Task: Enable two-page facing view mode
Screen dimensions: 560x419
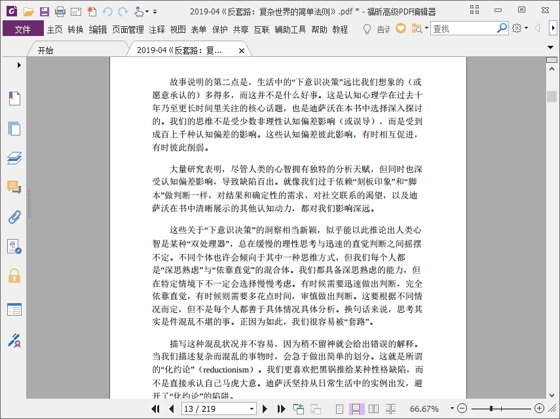Action: tap(373, 409)
